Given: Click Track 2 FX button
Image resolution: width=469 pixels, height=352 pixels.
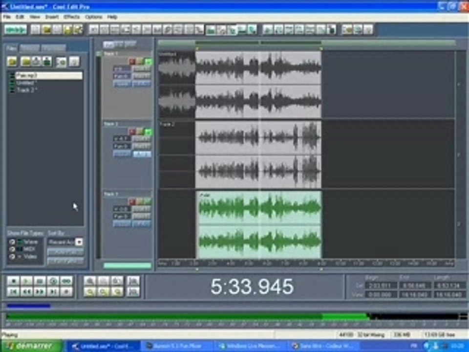Looking at the screenshot, I should 142,154.
